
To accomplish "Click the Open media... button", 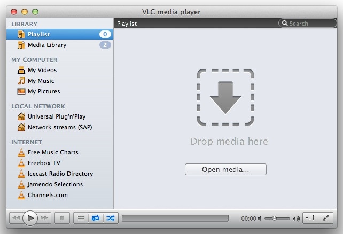I will coord(225,169).
